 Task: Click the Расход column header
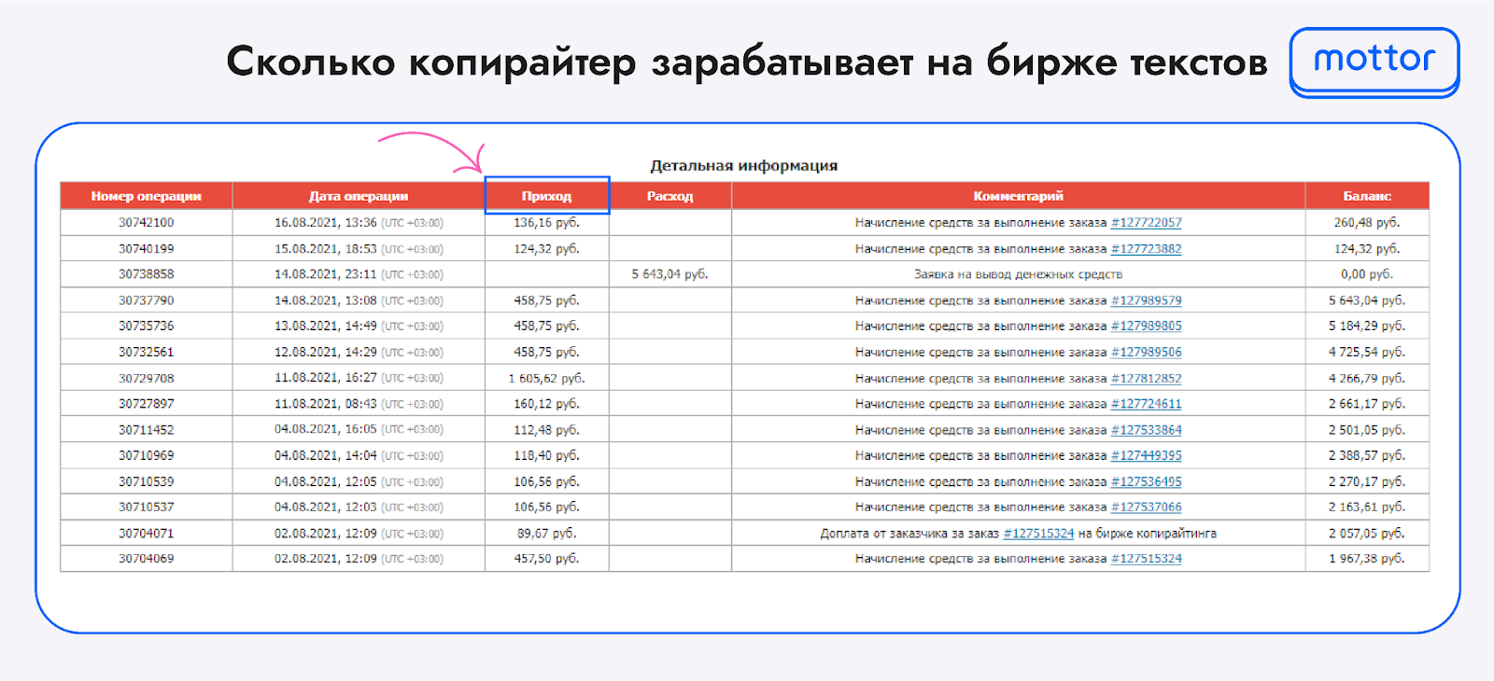(x=670, y=196)
